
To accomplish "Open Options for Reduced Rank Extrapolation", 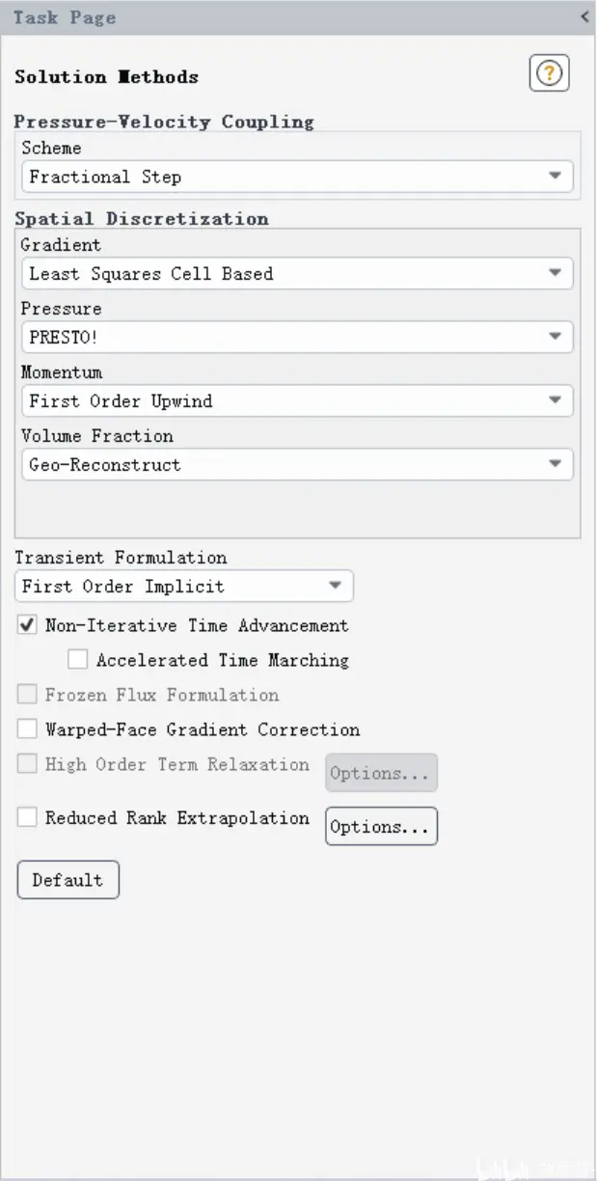I will tap(381, 827).
